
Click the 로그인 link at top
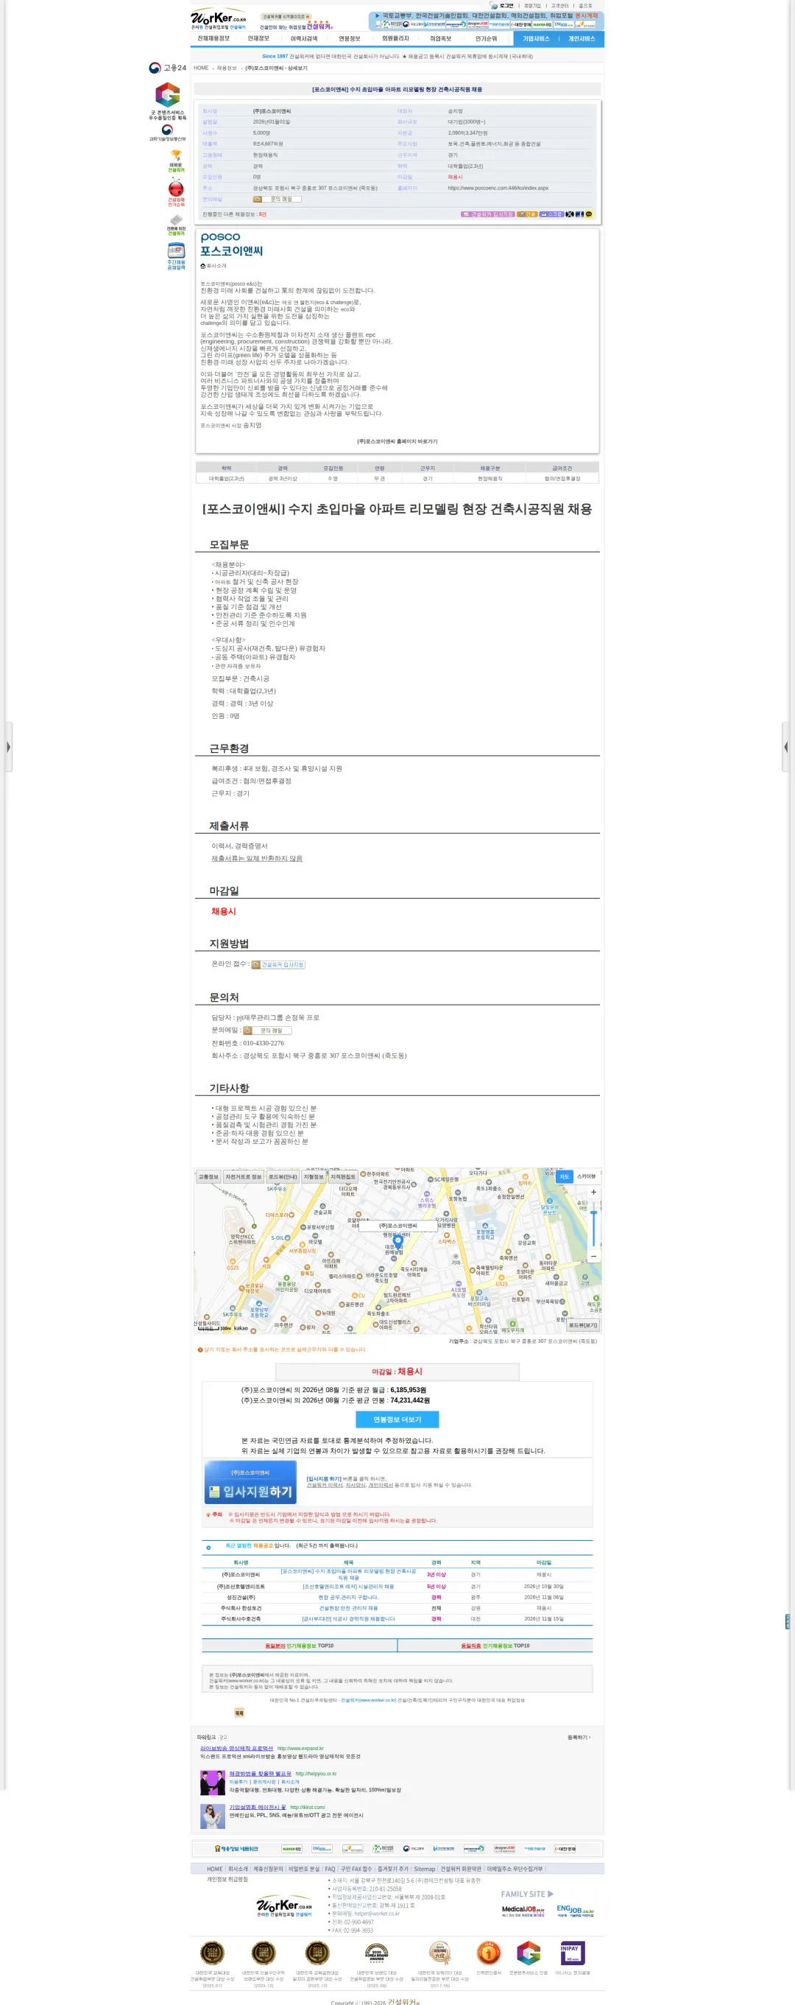506,5
